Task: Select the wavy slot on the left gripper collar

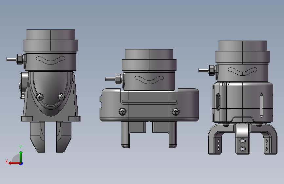Action: 50,60
